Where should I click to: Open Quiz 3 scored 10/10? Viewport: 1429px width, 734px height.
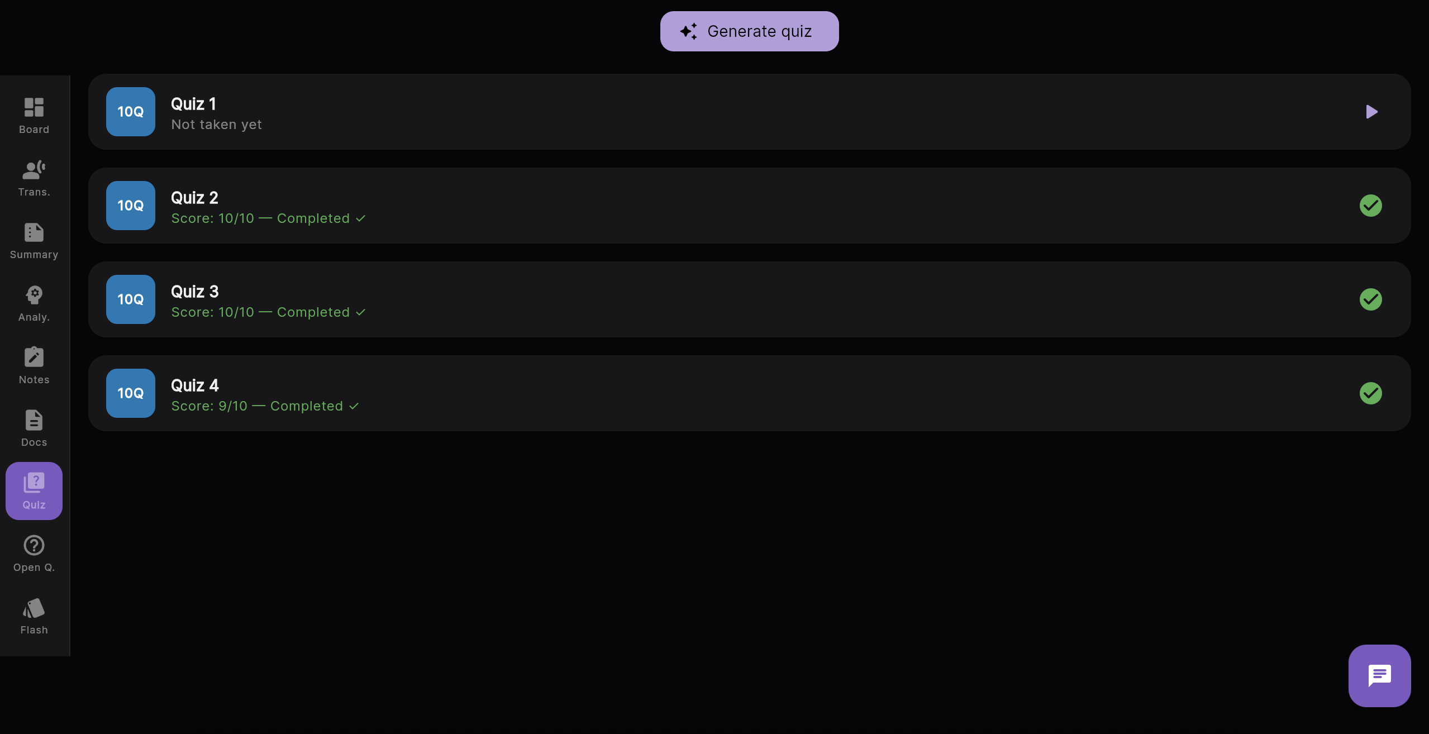point(670,299)
